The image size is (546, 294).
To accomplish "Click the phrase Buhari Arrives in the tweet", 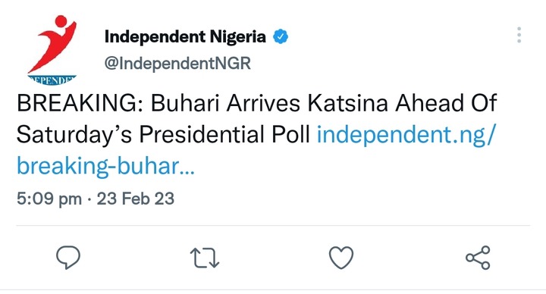I will click(225, 103).
